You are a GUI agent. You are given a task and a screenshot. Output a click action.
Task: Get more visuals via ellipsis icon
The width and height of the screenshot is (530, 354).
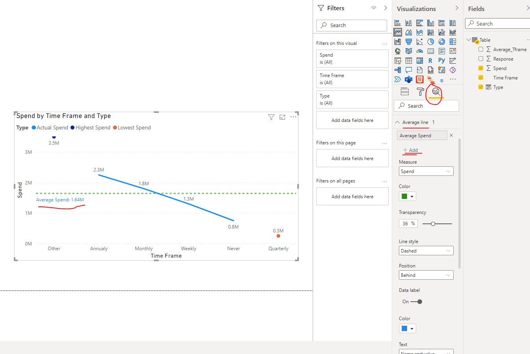[453, 79]
